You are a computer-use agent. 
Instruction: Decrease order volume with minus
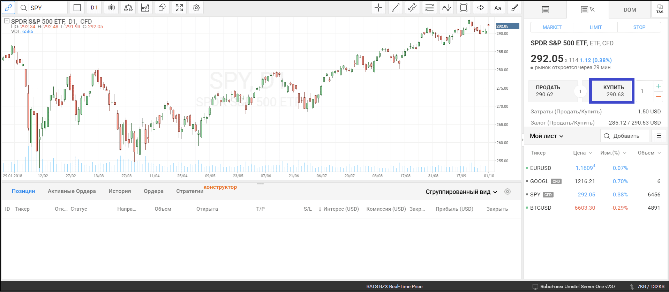(x=658, y=96)
